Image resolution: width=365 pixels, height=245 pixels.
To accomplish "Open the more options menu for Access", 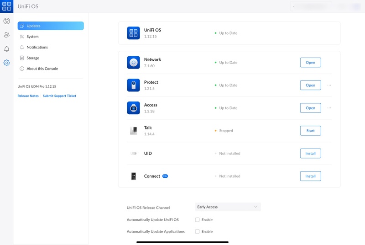I will [x=329, y=108].
